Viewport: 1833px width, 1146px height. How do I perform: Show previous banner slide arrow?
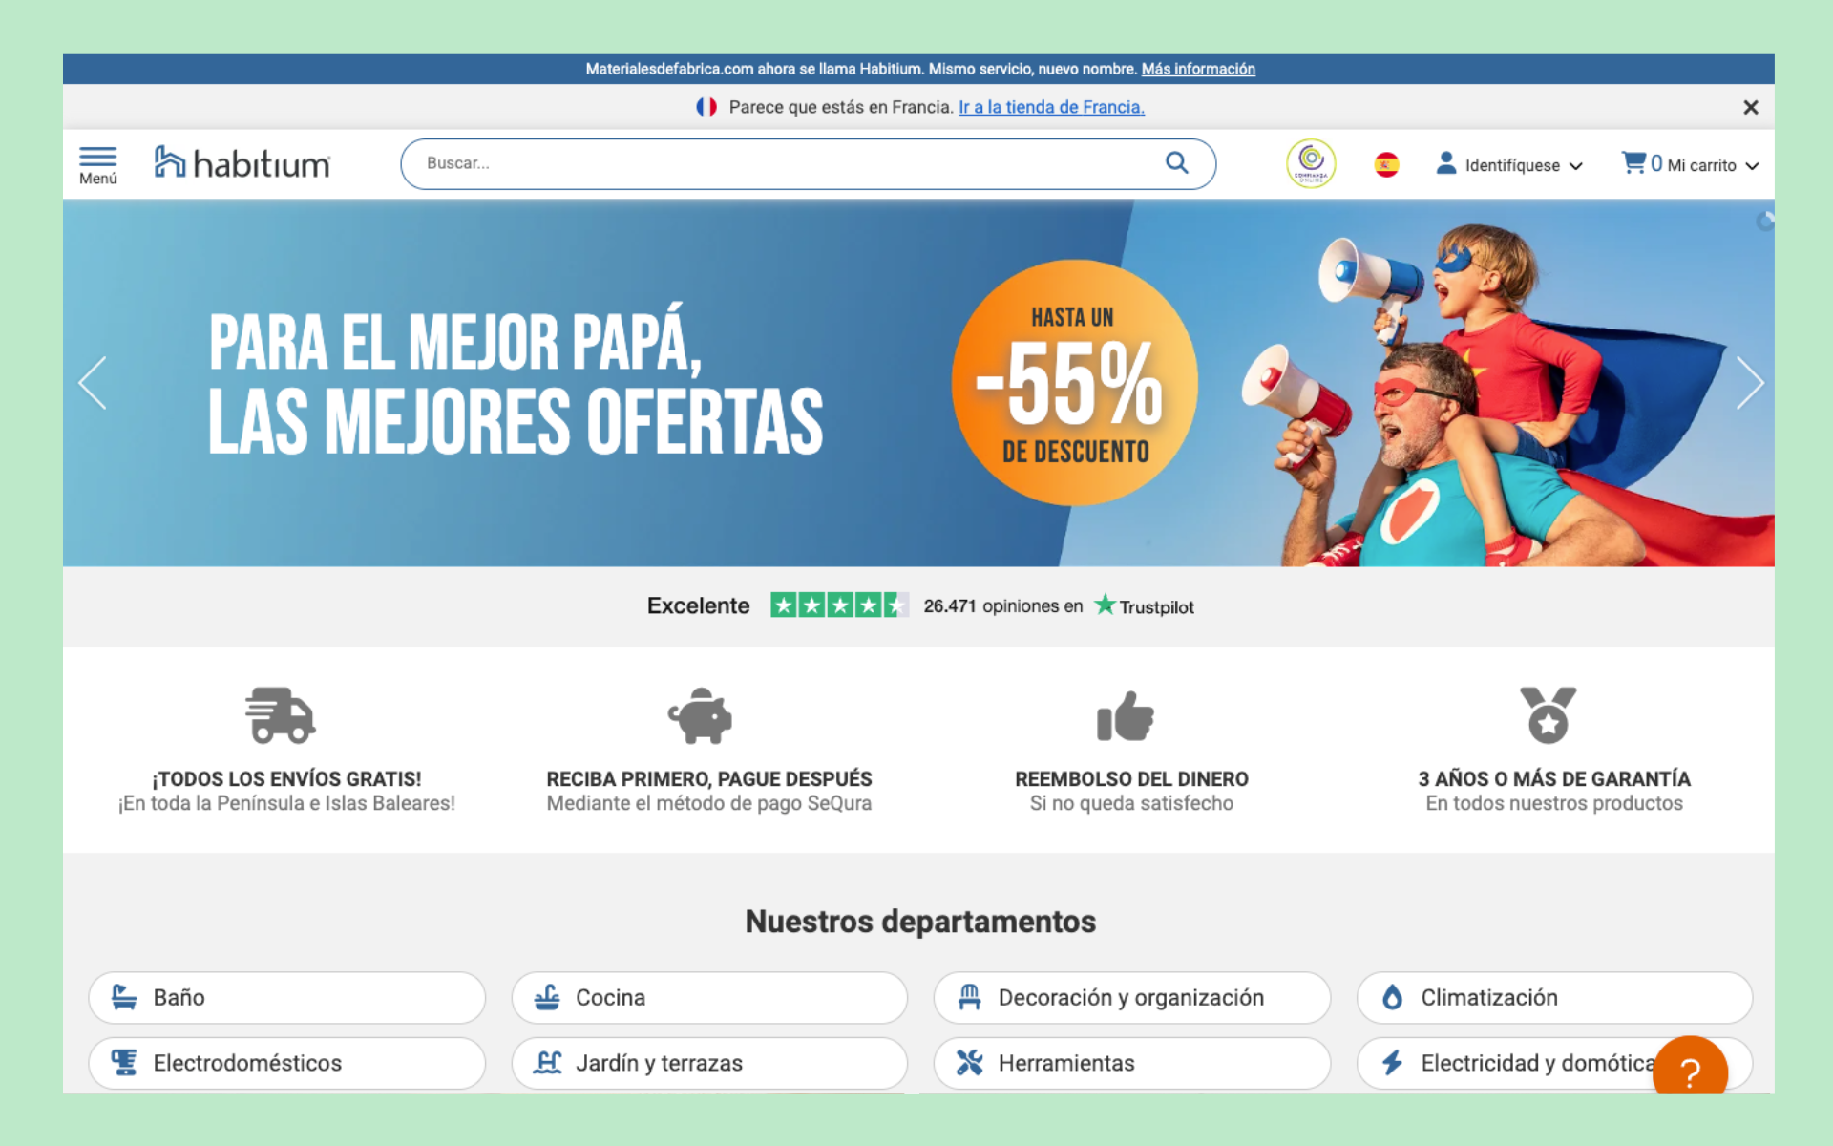93,383
